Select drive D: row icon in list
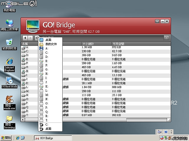The width and height of the screenshot is (189, 141). tap(23, 56)
